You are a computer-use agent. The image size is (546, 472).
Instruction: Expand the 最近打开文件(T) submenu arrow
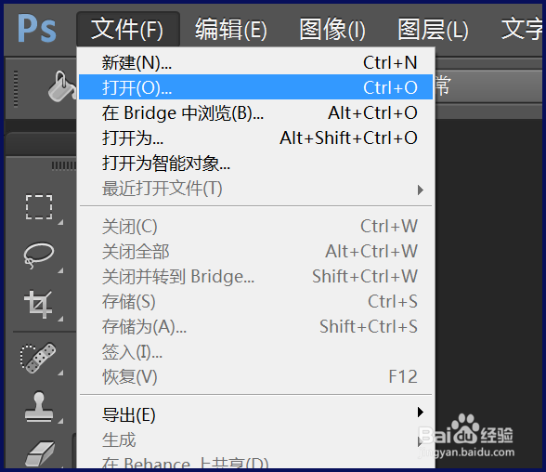[421, 190]
